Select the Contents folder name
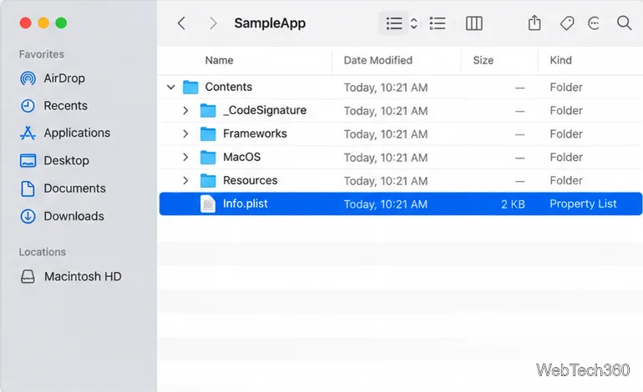 click(229, 87)
